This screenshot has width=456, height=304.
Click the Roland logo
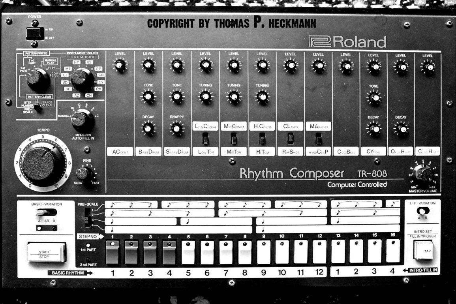[x=347, y=42]
